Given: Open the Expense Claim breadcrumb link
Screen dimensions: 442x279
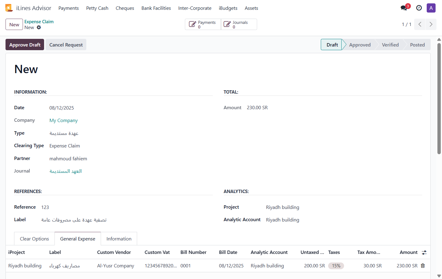Looking at the screenshot, I should tap(39, 22).
